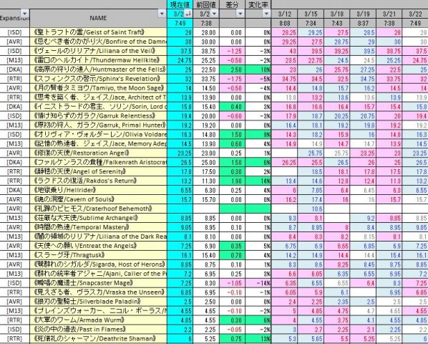Select the 3/19 date header

point(363,14)
